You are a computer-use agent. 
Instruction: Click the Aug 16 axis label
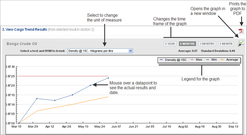point(200,127)
